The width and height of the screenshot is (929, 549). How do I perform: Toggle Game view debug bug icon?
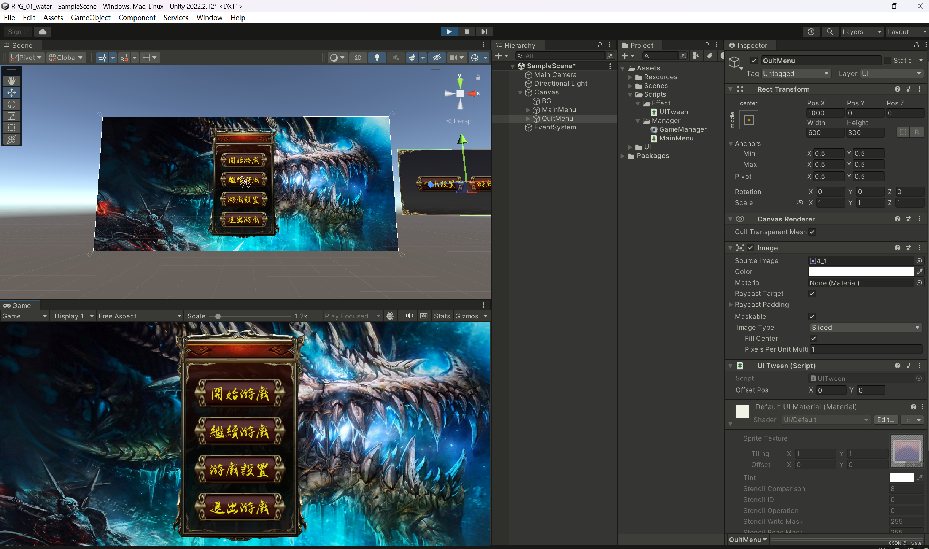click(x=390, y=316)
